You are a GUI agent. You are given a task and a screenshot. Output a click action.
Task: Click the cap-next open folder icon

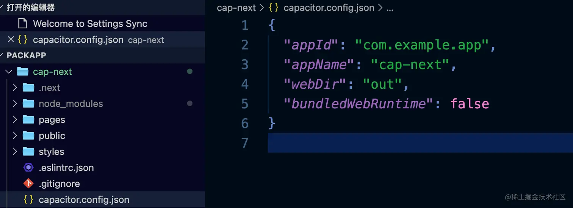23,72
